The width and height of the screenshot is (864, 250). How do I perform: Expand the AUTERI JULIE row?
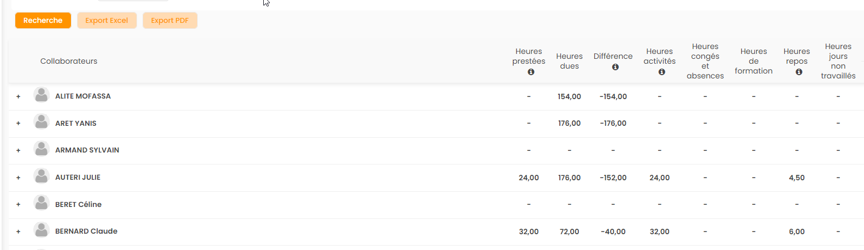19,178
